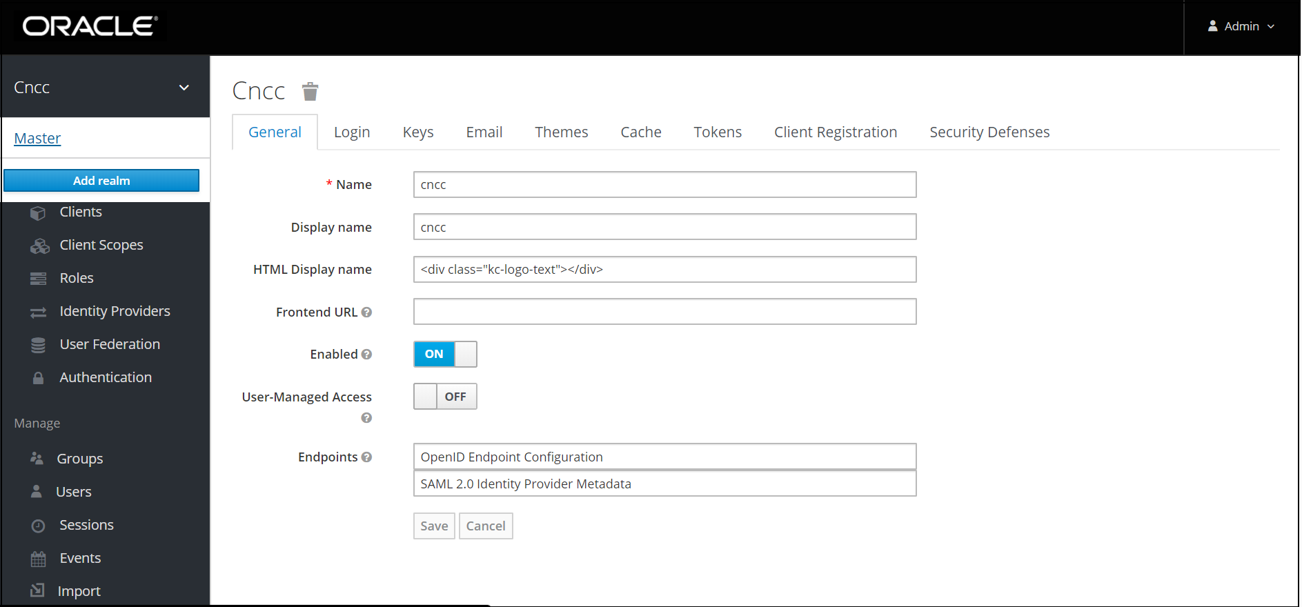1302x607 pixels.
Task: Click the Roles list icon
Action: pyautogui.click(x=39, y=279)
